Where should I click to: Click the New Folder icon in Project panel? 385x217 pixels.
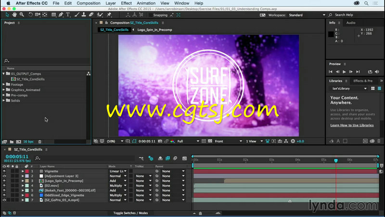coord(12,142)
